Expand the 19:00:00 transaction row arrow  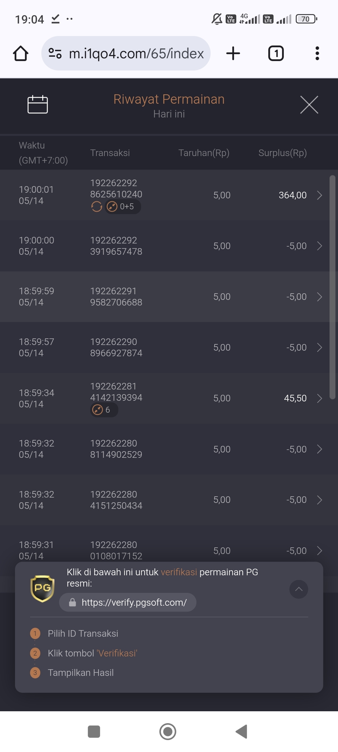click(x=320, y=246)
